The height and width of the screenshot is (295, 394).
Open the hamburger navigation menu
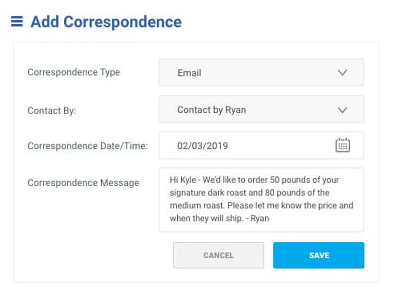(x=17, y=22)
